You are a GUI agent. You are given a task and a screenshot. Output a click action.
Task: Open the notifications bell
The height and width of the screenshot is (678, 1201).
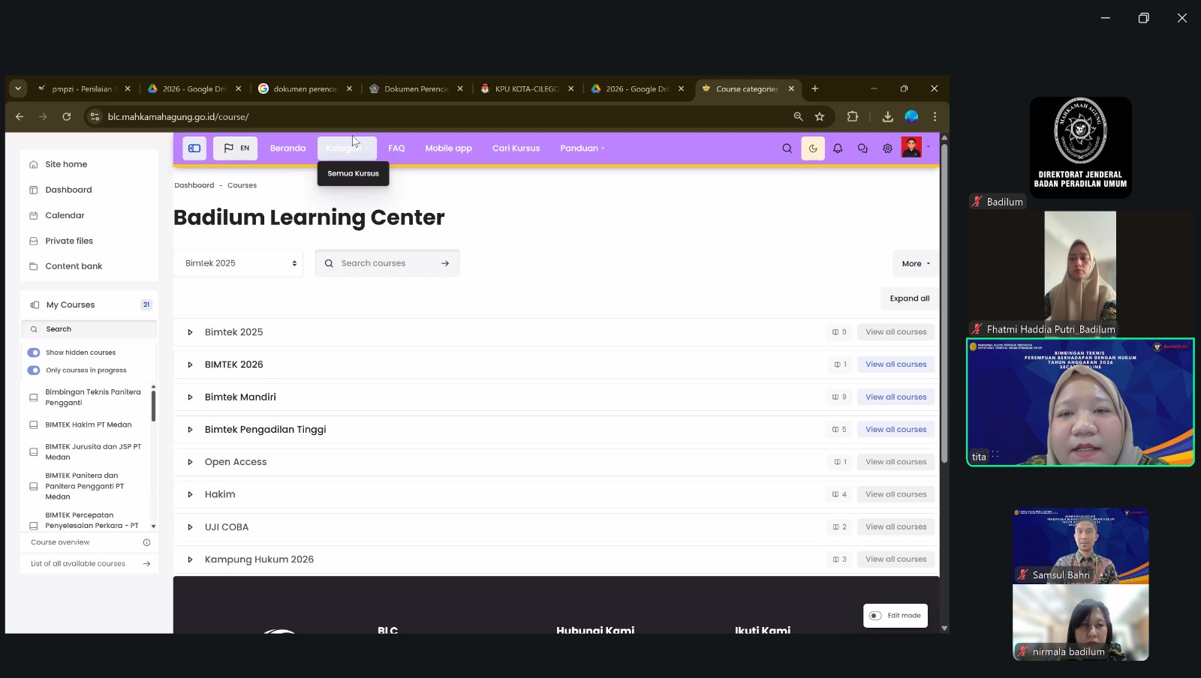[838, 148]
